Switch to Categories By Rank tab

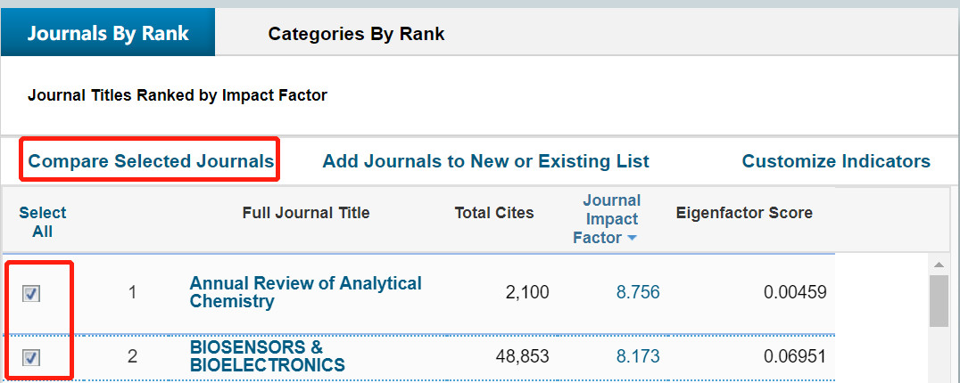356,34
